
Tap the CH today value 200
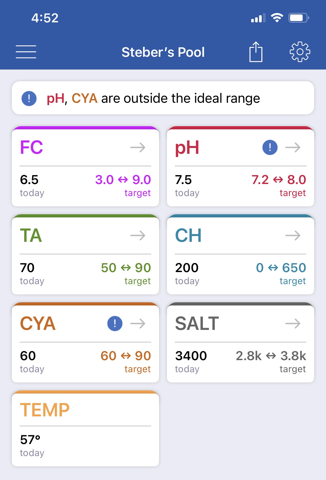click(187, 268)
